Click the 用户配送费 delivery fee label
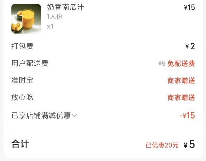This screenshot has height=161, width=206. click(30, 63)
